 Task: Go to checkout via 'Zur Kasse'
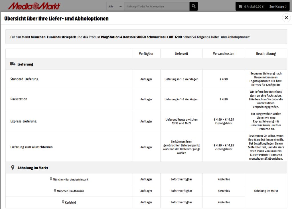pyautogui.click(x=278, y=6)
